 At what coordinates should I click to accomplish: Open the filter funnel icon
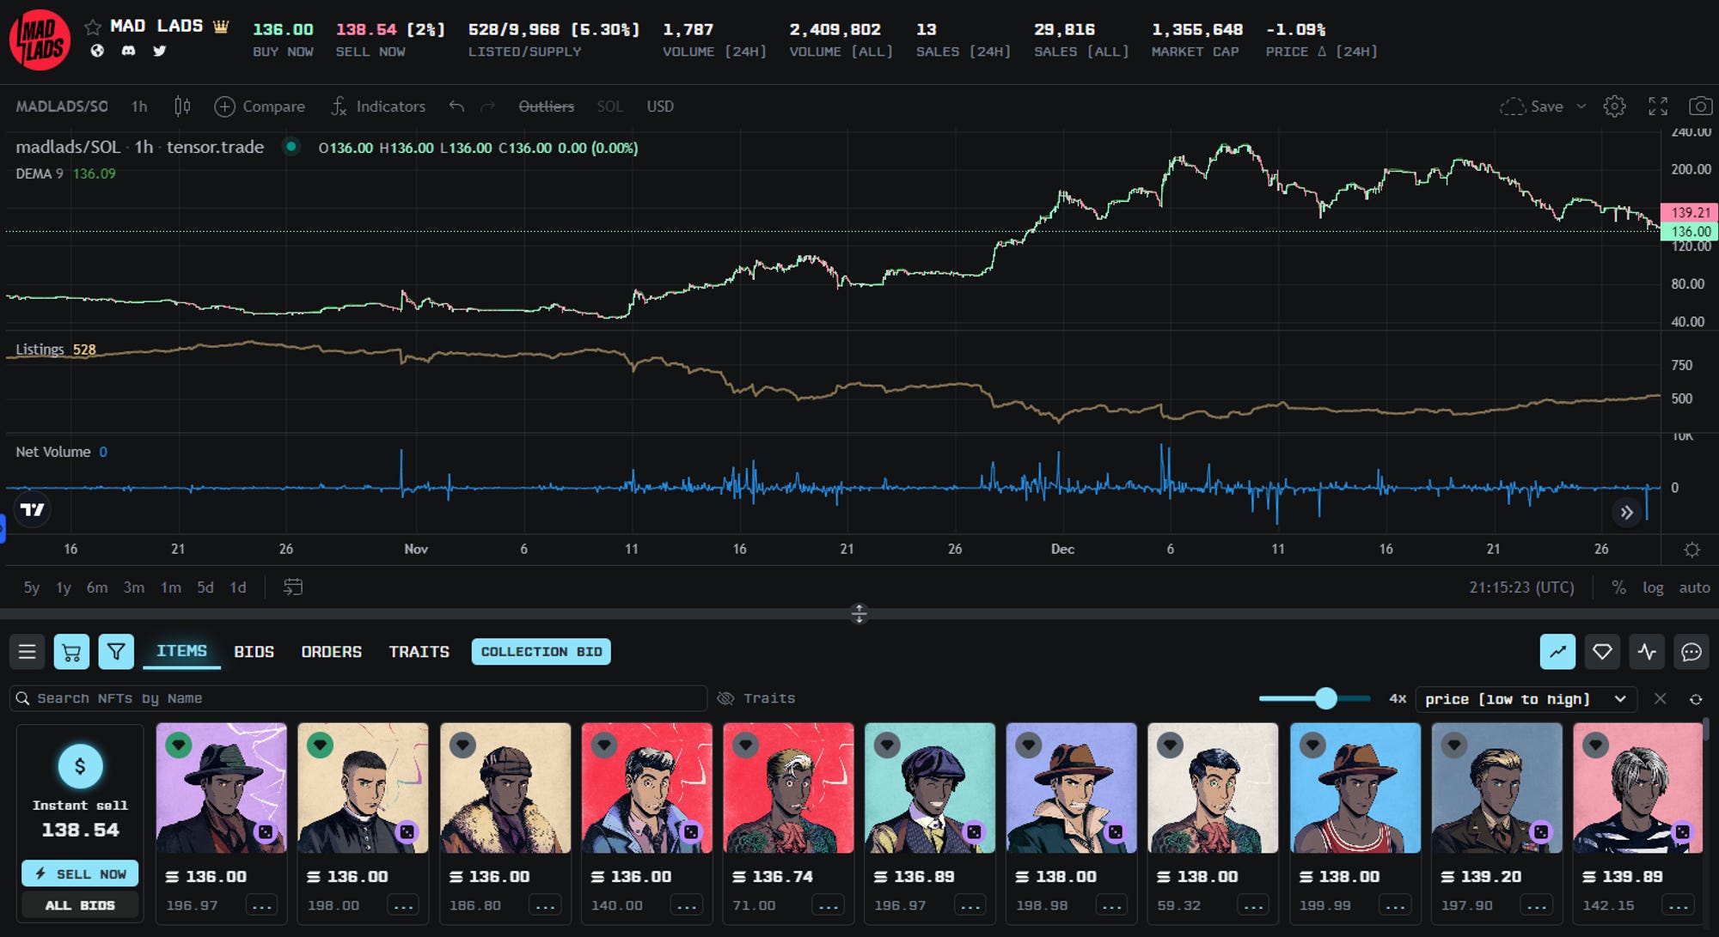tap(116, 652)
